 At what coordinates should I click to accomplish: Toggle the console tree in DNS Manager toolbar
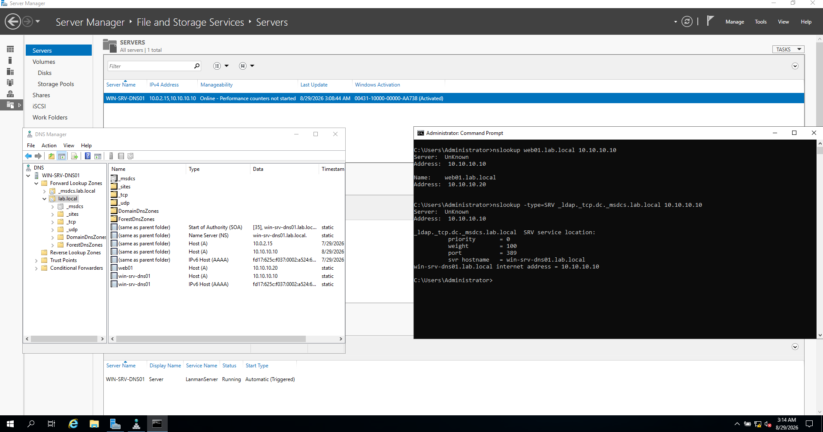(x=62, y=156)
